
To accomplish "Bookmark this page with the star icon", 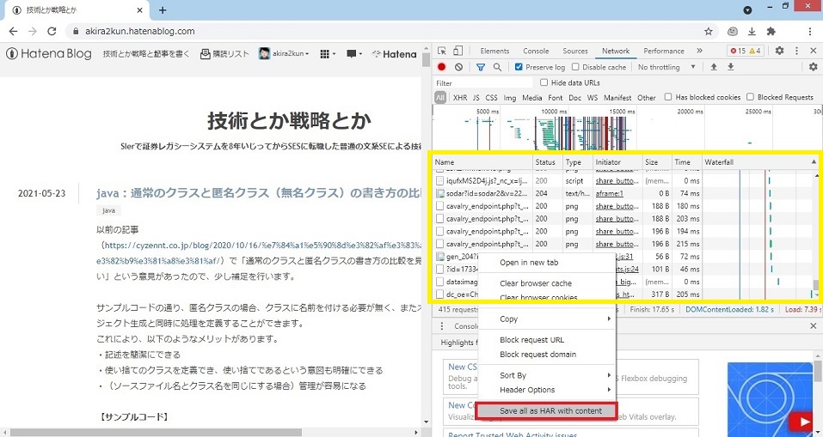I will click(708, 32).
